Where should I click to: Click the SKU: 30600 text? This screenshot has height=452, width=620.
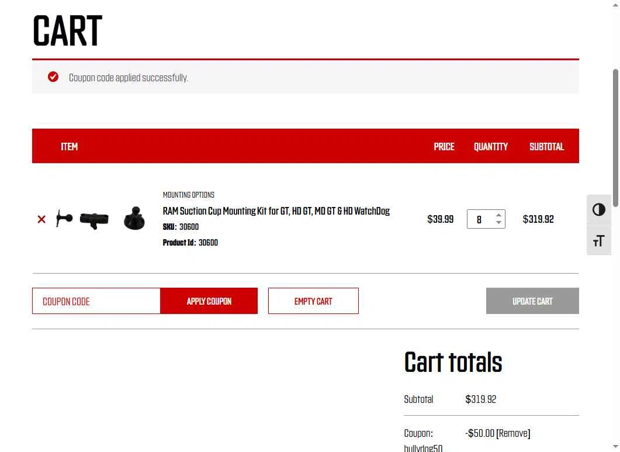pyautogui.click(x=181, y=227)
